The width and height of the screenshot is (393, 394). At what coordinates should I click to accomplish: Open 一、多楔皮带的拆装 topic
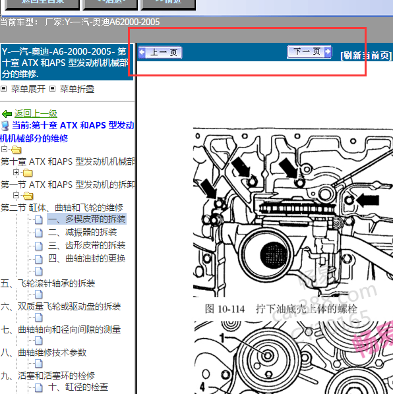point(87,219)
